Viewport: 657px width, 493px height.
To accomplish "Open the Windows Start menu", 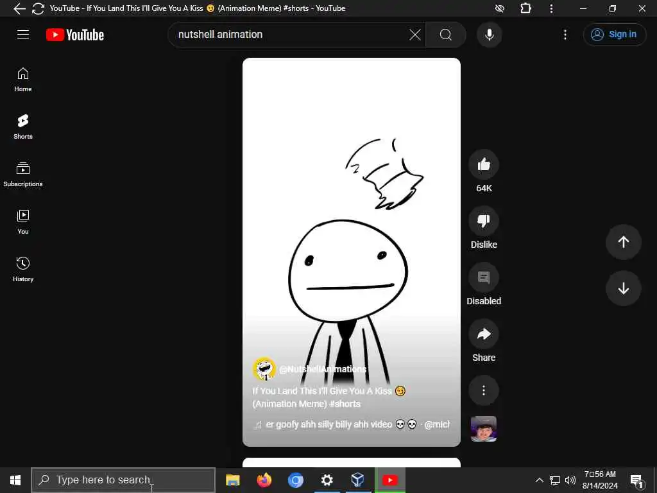I will click(x=15, y=480).
